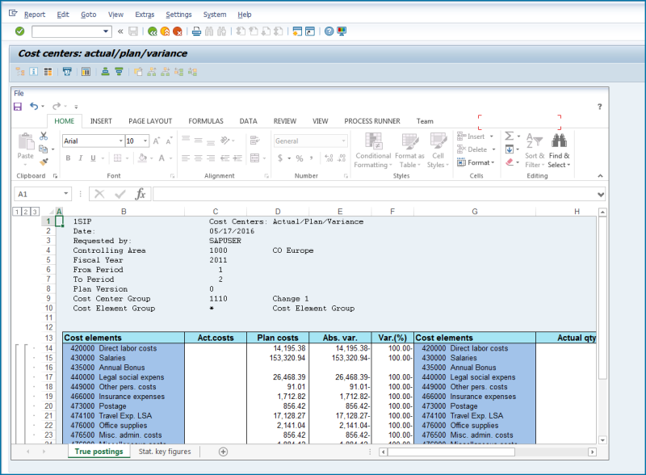
Task: Open the Format cells dropdown
Action: (x=480, y=162)
